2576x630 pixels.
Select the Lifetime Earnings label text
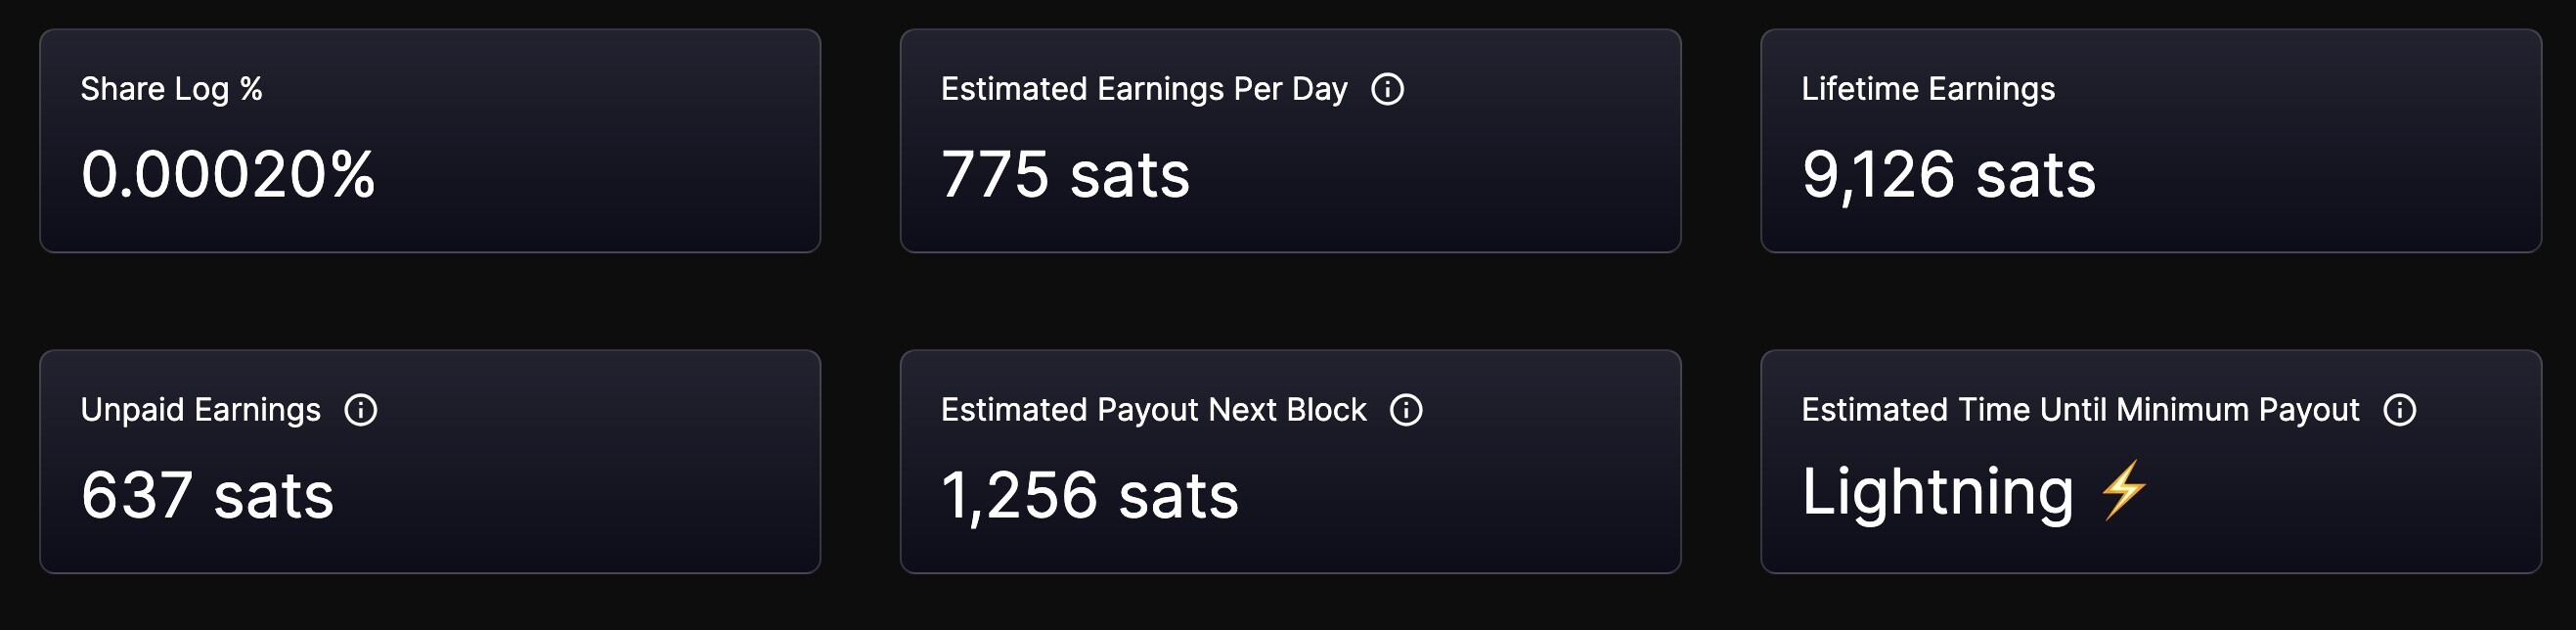tap(1928, 89)
